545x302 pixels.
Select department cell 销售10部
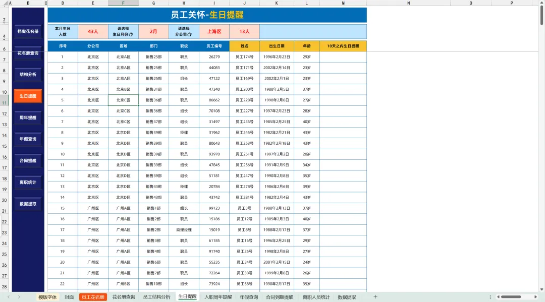click(153, 284)
